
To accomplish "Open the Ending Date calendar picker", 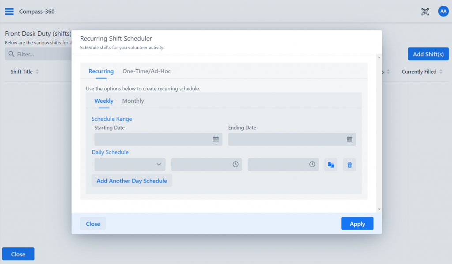I will [350, 139].
